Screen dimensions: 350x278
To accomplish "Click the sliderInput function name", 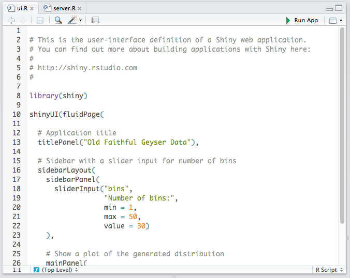I will (77, 189).
